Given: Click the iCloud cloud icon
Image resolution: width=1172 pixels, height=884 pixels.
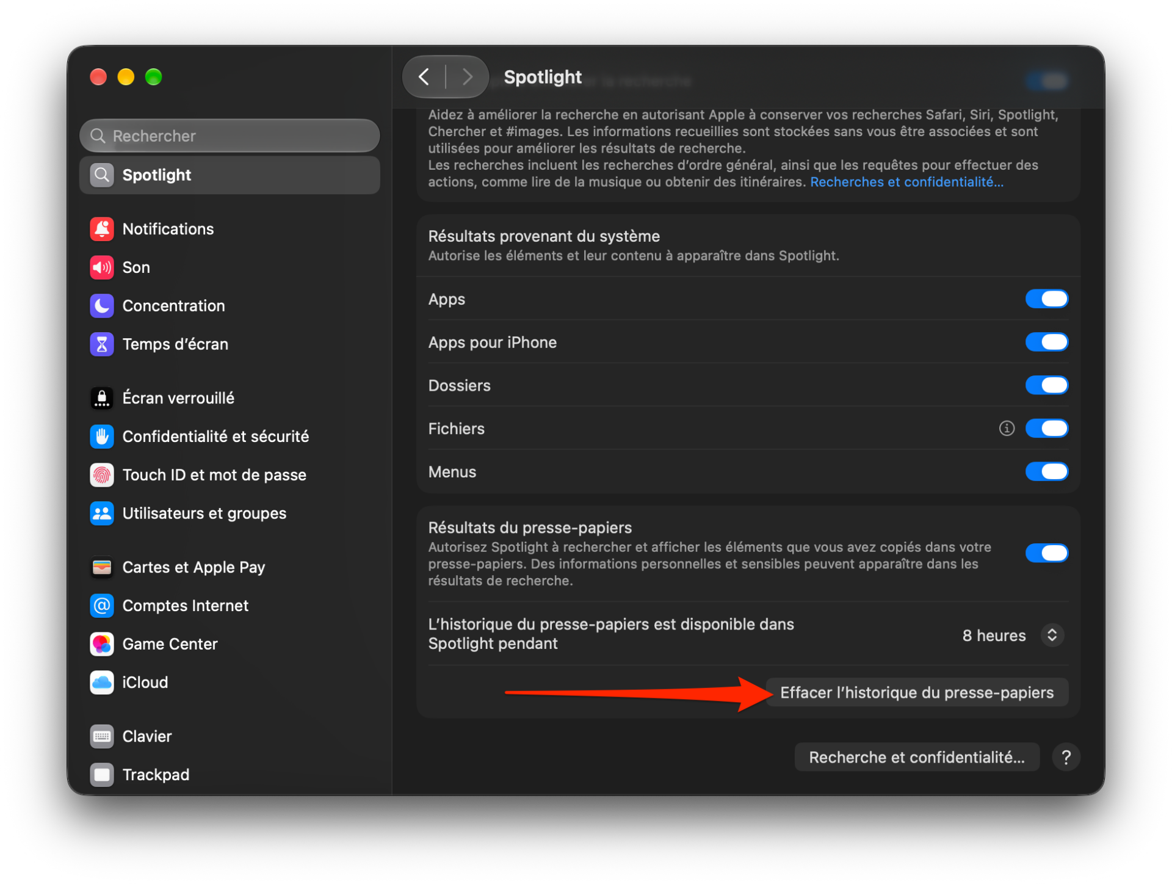Looking at the screenshot, I should (x=102, y=683).
